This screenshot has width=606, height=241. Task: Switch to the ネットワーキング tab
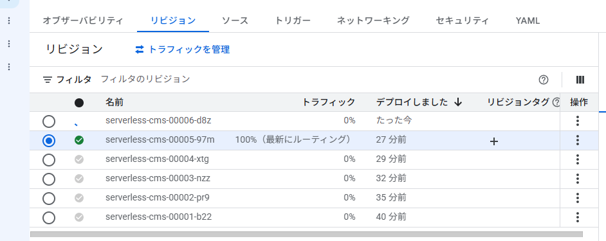pos(373,21)
